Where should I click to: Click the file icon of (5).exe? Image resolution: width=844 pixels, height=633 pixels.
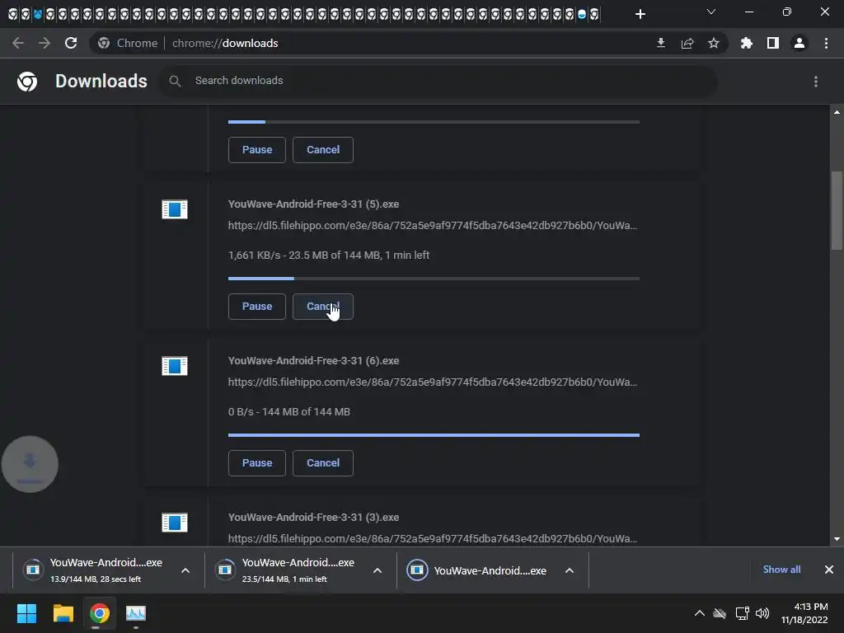pyautogui.click(x=175, y=209)
